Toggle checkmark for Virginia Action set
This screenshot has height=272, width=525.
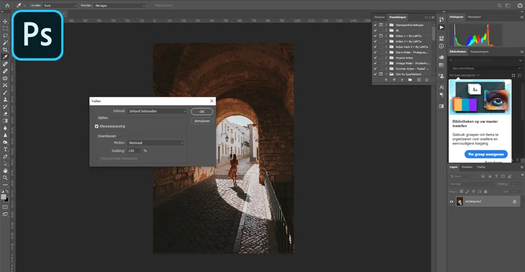tap(375, 58)
